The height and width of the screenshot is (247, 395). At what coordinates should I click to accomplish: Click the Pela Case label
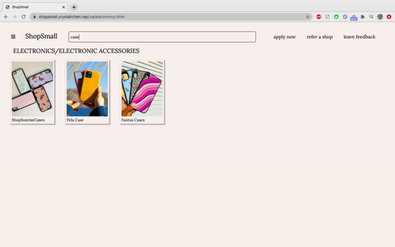(75, 120)
